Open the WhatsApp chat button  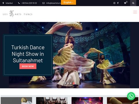(131, 96)
